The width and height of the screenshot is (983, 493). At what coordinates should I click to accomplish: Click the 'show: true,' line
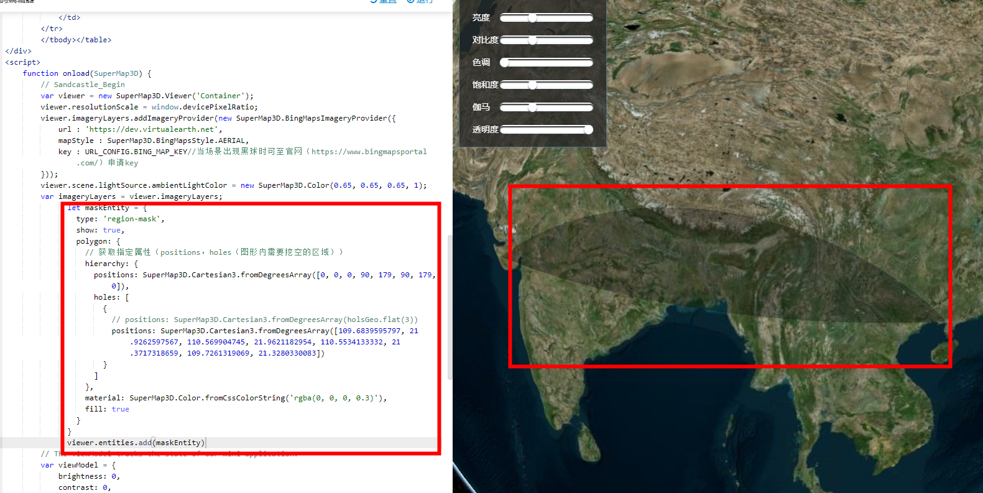pyautogui.click(x=100, y=230)
